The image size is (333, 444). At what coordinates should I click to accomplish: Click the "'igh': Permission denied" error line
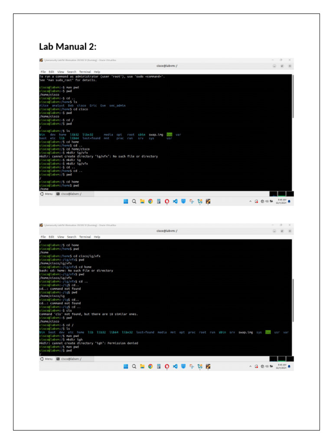coord(88,343)
